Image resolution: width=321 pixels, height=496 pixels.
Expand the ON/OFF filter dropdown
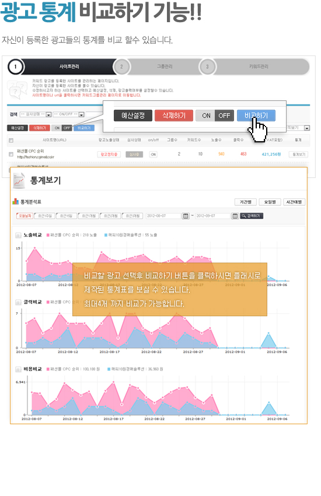pyautogui.click(x=69, y=114)
